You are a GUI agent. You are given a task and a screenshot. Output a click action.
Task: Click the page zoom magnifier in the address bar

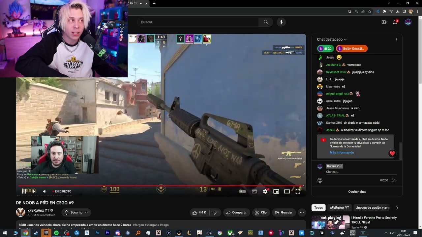pos(356,12)
